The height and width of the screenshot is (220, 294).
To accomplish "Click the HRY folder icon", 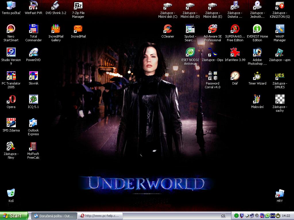I will [280, 193].
